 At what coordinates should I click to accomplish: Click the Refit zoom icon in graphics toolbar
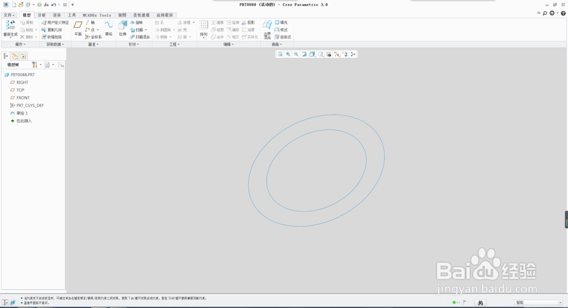pos(280,54)
